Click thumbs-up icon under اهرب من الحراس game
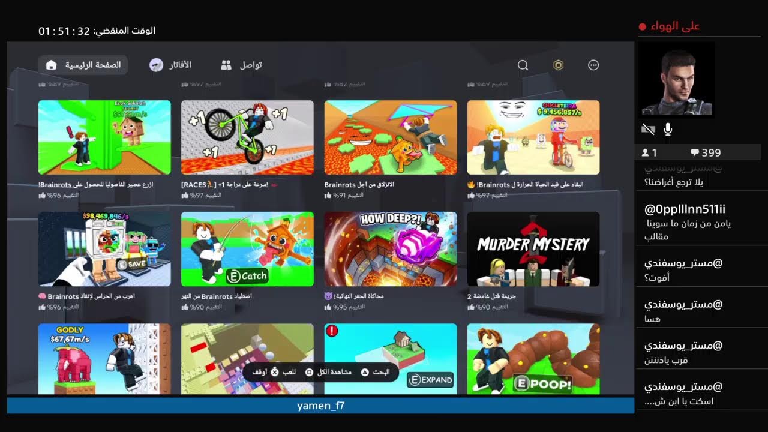The height and width of the screenshot is (432, 768). pyautogui.click(x=43, y=307)
